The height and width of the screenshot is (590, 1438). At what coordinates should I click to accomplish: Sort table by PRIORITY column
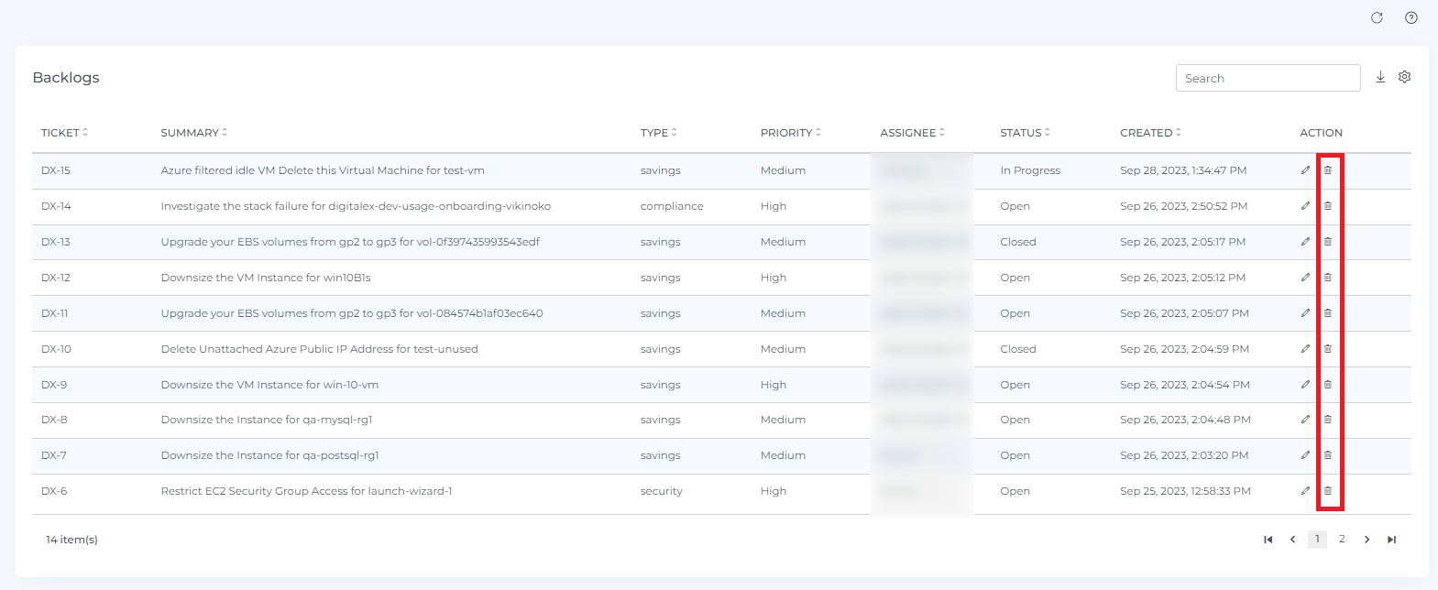(790, 133)
